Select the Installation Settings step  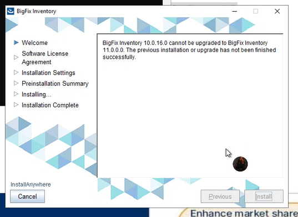pos(48,73)
